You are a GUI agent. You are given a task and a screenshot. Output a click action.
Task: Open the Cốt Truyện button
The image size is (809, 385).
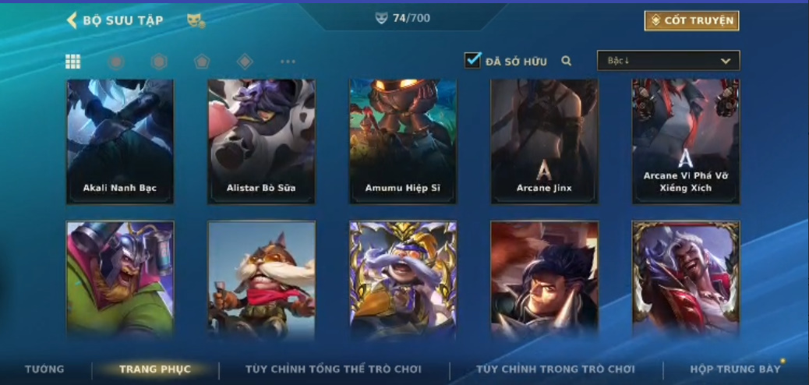point(691,20)
